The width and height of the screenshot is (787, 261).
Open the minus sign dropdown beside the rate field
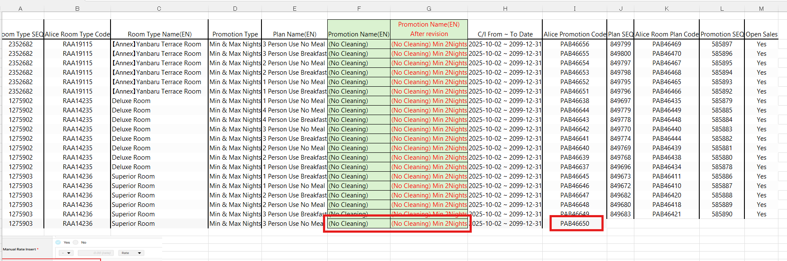point(66,253)
